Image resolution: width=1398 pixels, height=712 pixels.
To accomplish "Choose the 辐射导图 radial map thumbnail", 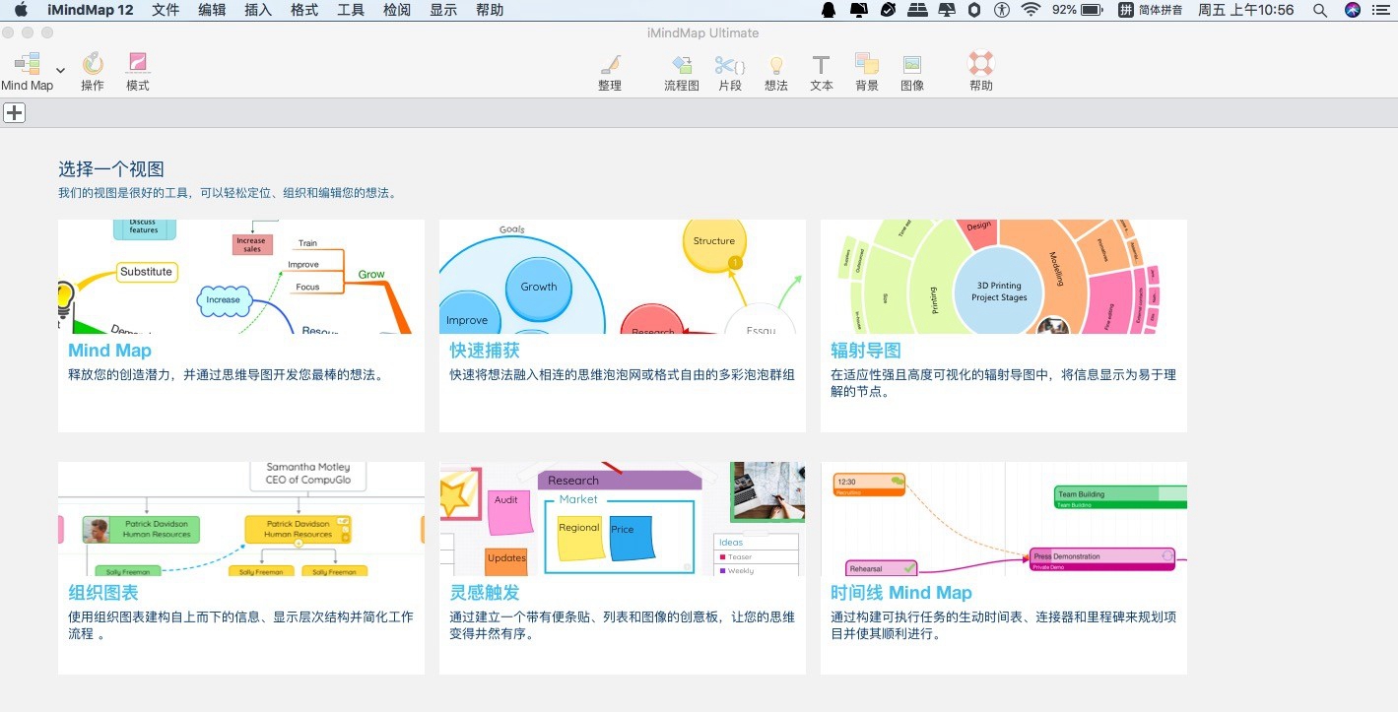I will tap(1004, 277).
